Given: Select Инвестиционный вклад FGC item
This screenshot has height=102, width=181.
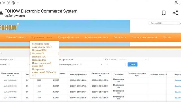Looking at the screenshot, I should (42, 65).
